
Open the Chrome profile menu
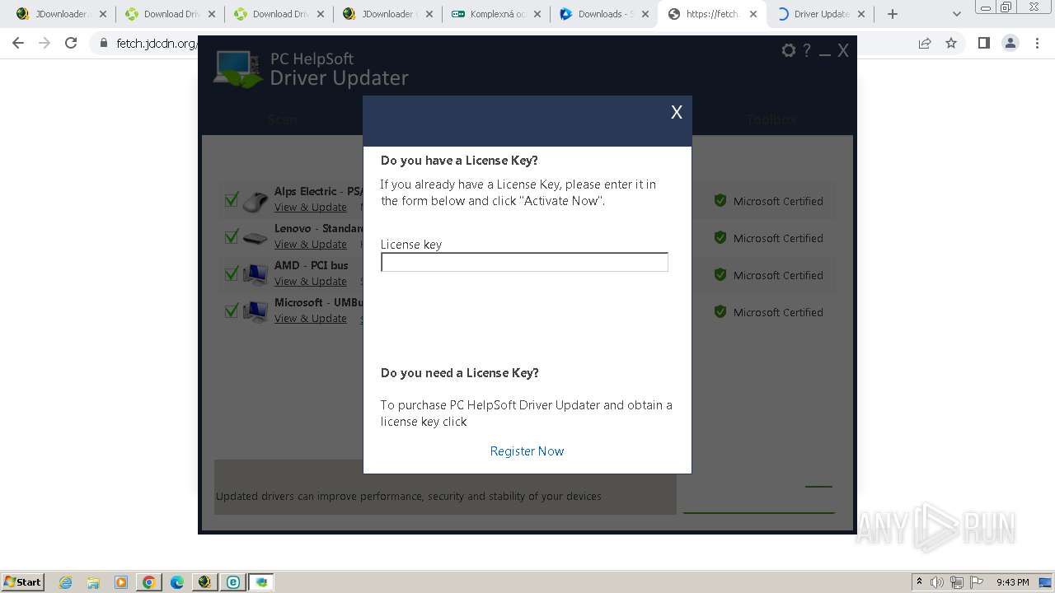(x=1010, y=43)
